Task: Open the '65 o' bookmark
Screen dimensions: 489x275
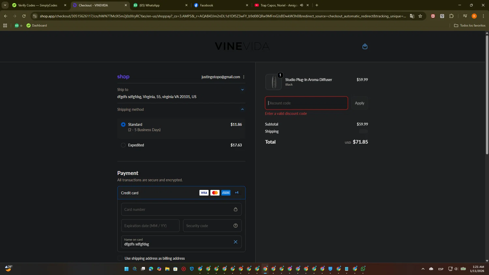Action: click(x=19, y=25)
